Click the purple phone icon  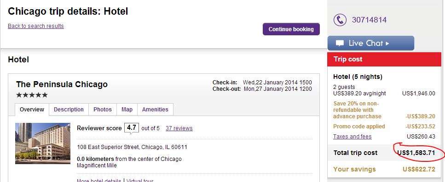340,20
